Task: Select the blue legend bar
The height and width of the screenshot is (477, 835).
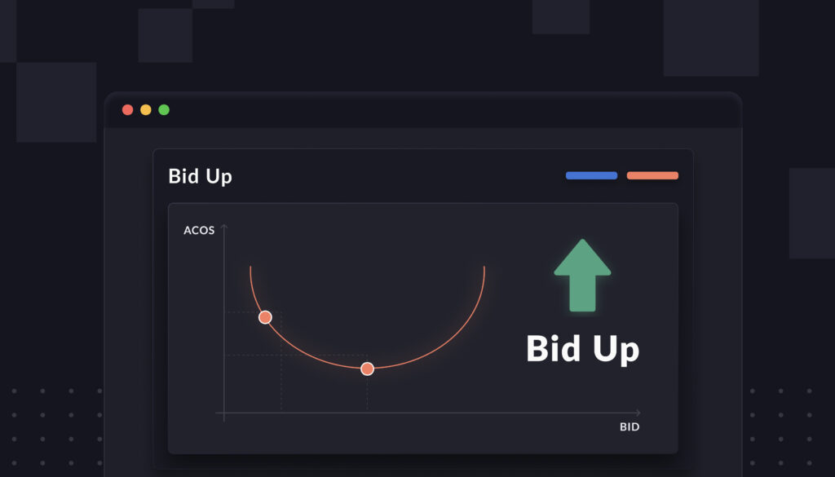Action: pyautogui.click(x=592, y=175)
